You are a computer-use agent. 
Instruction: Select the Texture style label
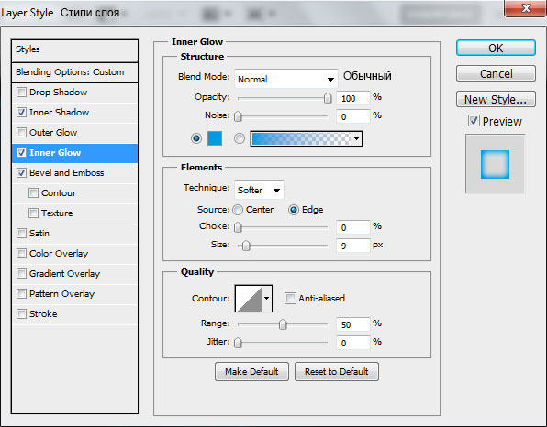[x=57, y=213]
